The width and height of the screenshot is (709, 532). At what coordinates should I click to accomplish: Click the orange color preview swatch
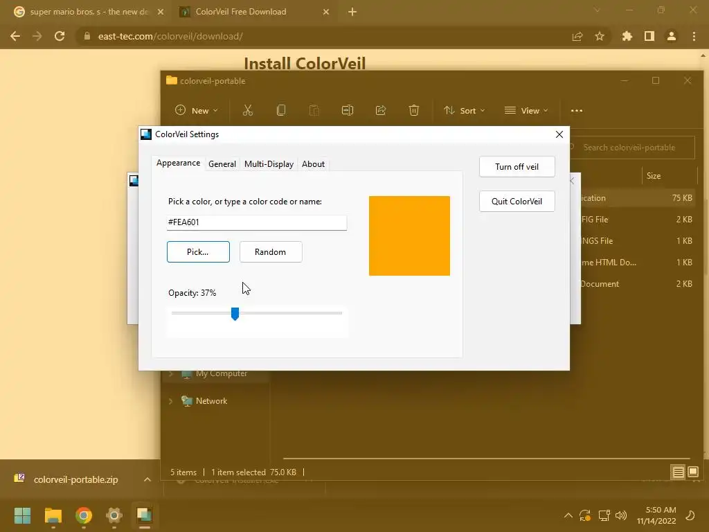(x=409, y=236)
